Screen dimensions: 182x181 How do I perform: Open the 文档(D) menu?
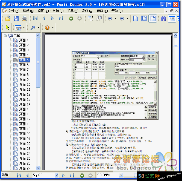click(x=58, y=11)
